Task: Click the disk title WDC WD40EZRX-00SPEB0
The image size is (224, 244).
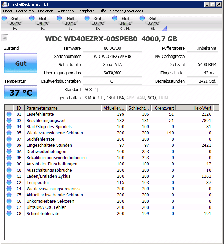Action: [x=91, y=39]
